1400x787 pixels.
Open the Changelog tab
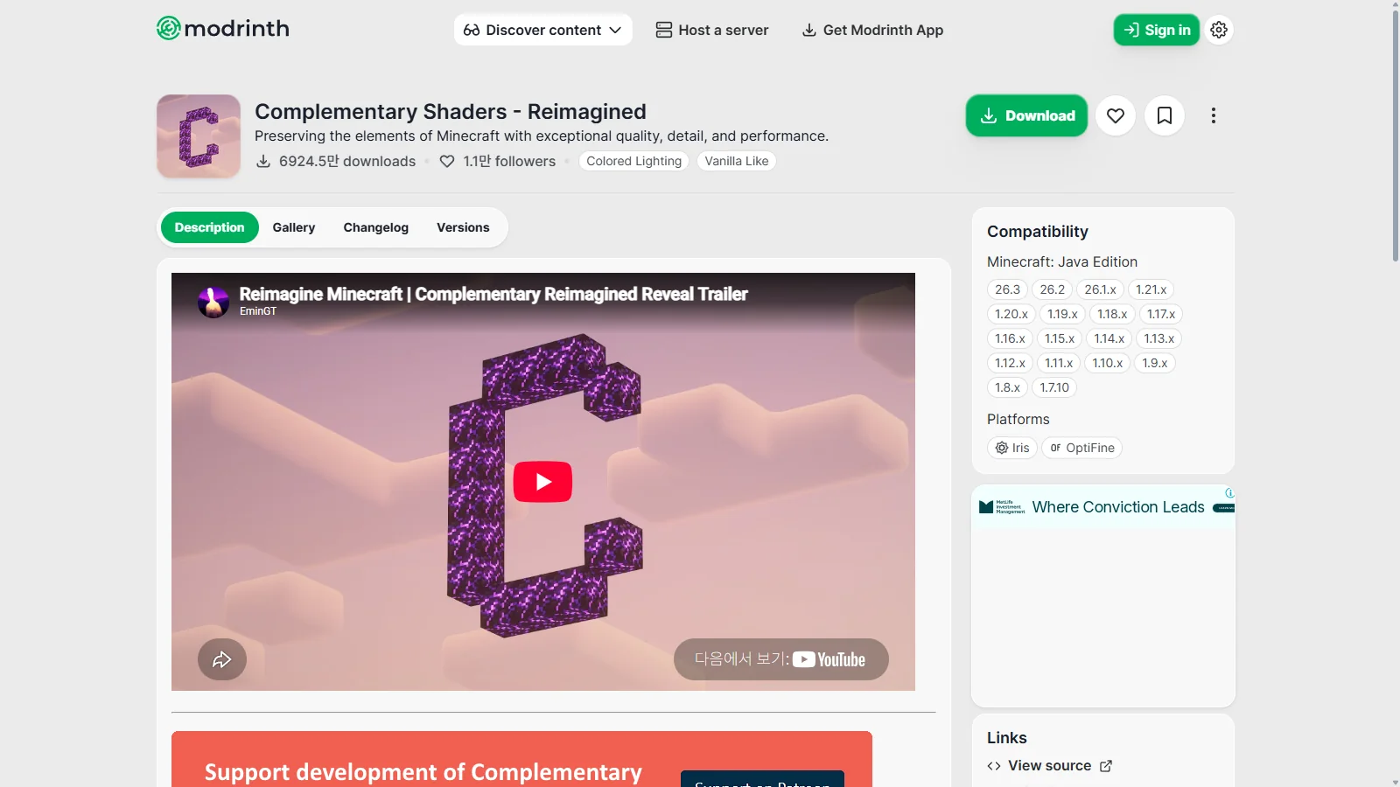pos(376,227)
